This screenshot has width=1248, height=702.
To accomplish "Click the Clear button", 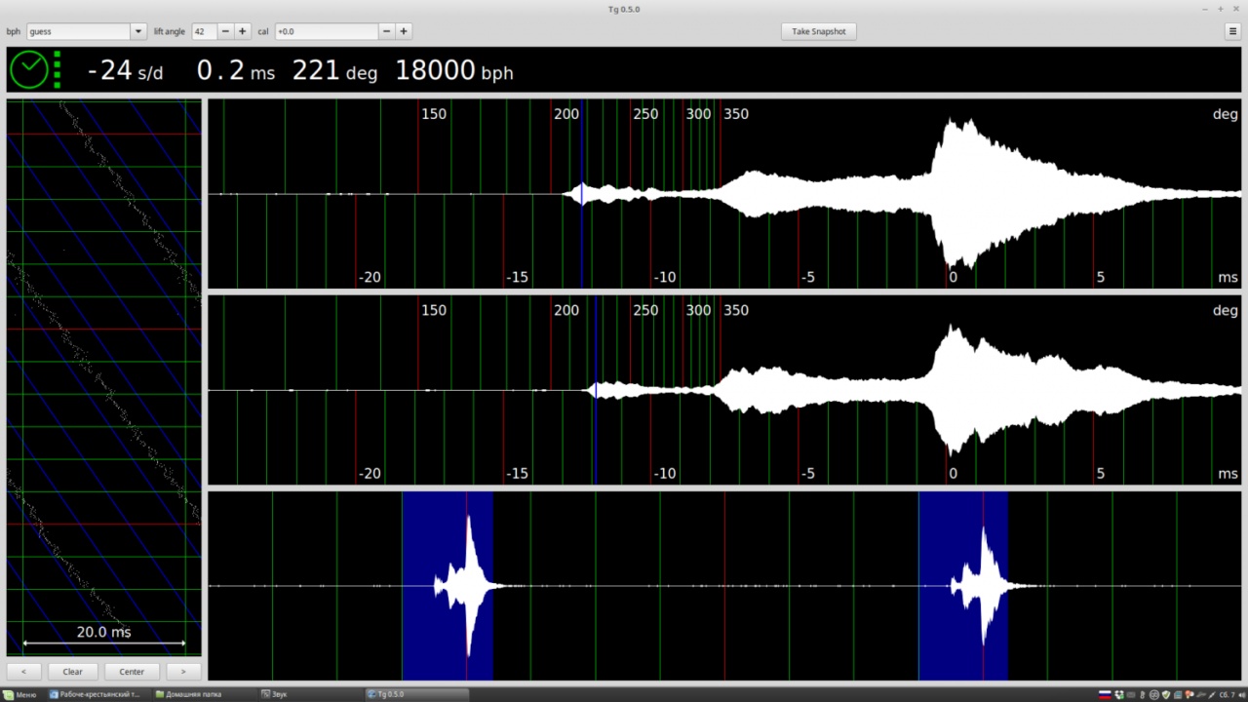I will point(73,671).
